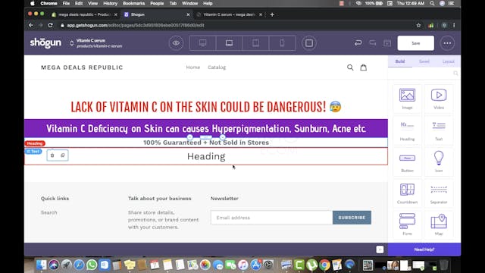Open the Bookmarks menu
Screen dimensions: 485x273
(133, 3)
